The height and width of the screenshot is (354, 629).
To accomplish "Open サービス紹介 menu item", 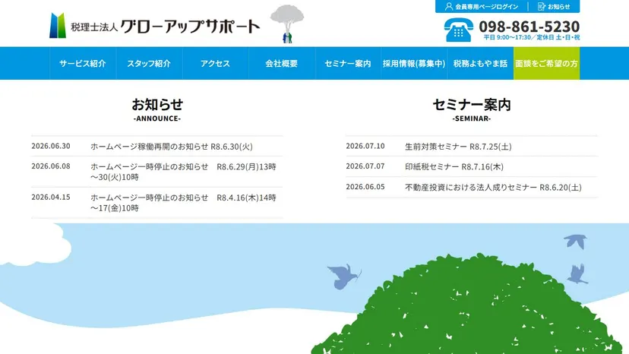I will 83,63.
